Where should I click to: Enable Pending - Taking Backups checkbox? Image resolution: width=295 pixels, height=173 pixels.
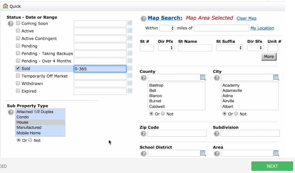tap(18, 53)
